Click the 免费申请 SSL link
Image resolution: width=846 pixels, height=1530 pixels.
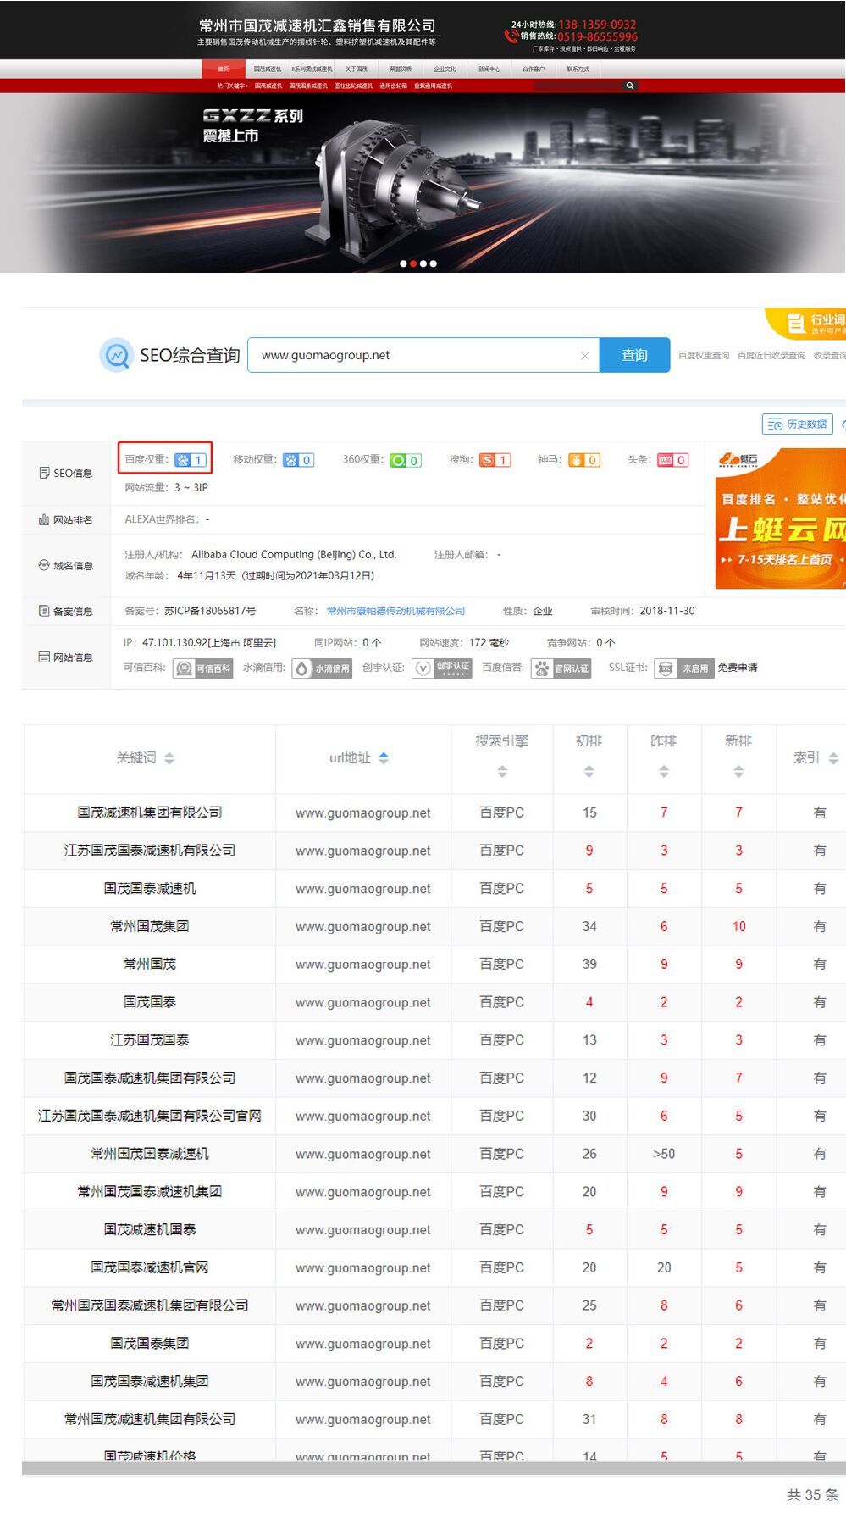(x=738, y=668)
